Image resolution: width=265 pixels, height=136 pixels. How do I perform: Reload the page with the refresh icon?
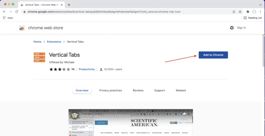click(17, 12)
